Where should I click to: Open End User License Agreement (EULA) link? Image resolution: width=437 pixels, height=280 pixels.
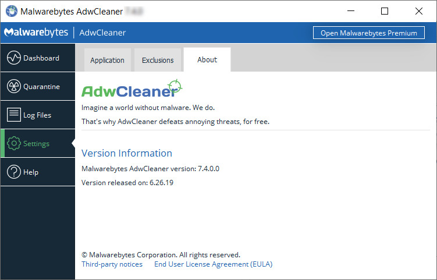pyautogui.click(x=214, y=264)
